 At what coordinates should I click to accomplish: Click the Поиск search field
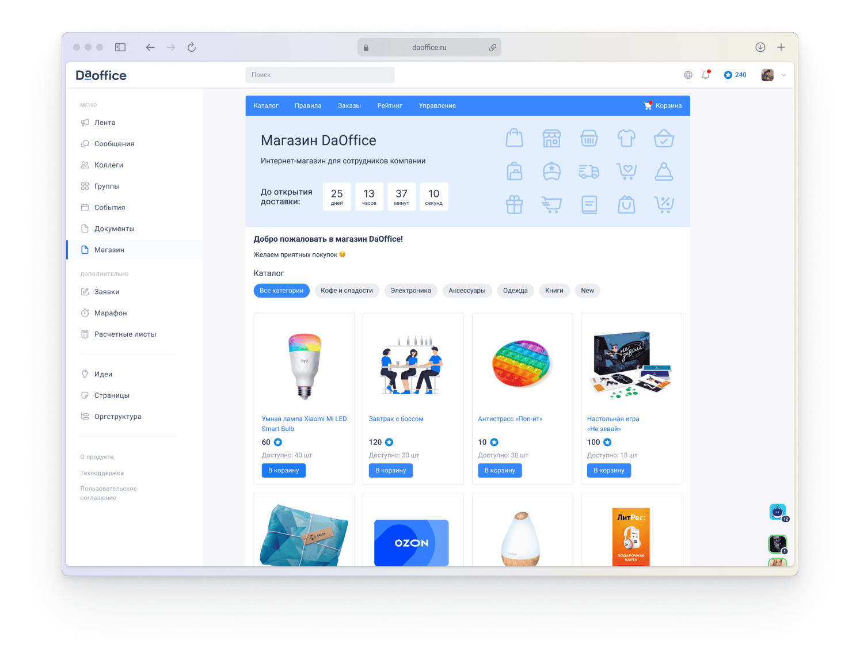pyautogui.click(x=319, y=75)
